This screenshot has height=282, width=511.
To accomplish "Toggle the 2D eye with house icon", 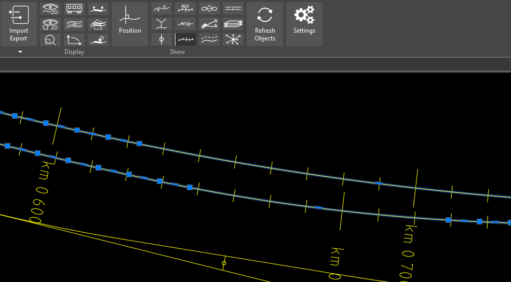I will point(50,24).
